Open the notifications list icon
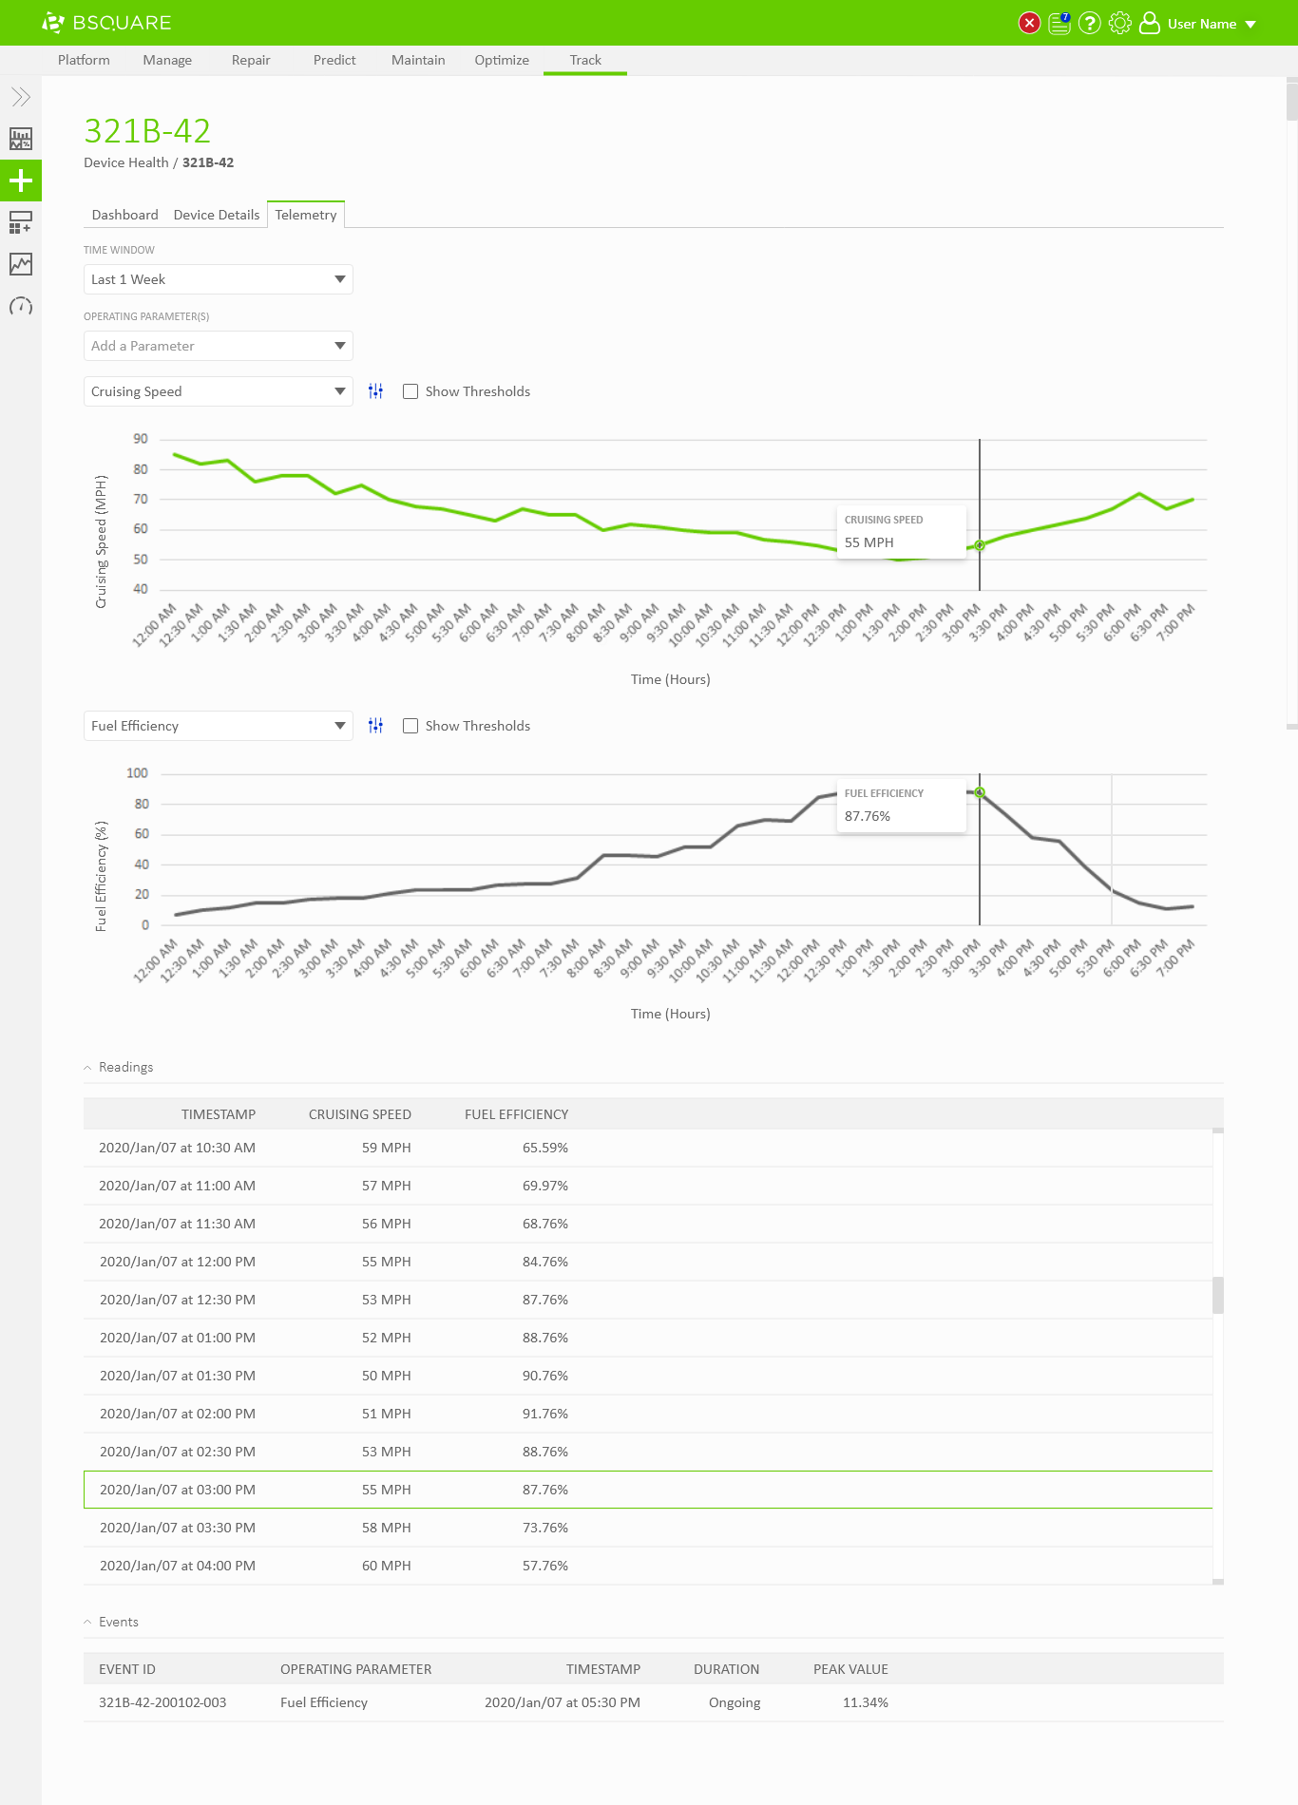 tap(1059, 23)
